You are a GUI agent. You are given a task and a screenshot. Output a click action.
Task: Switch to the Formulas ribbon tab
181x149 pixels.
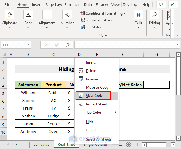tap(72, 5)
